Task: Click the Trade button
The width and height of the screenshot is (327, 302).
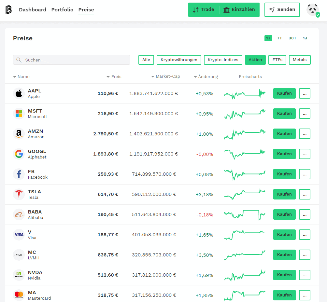Action: tap(204, 9)
